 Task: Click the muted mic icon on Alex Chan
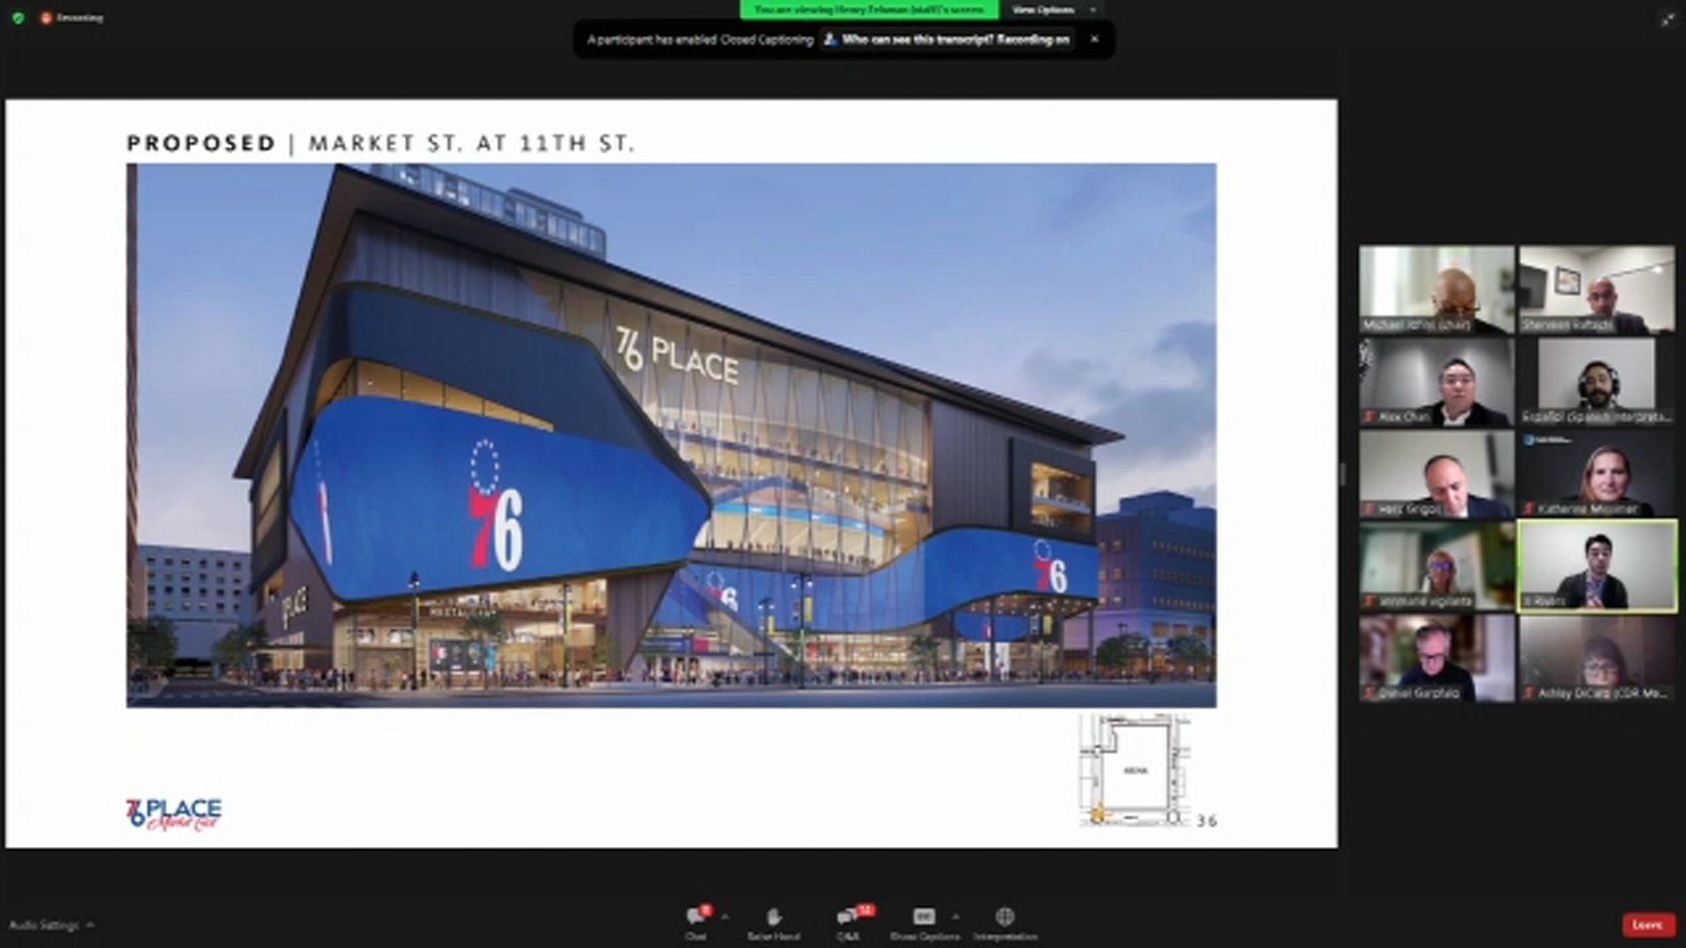pos(1368,417)
